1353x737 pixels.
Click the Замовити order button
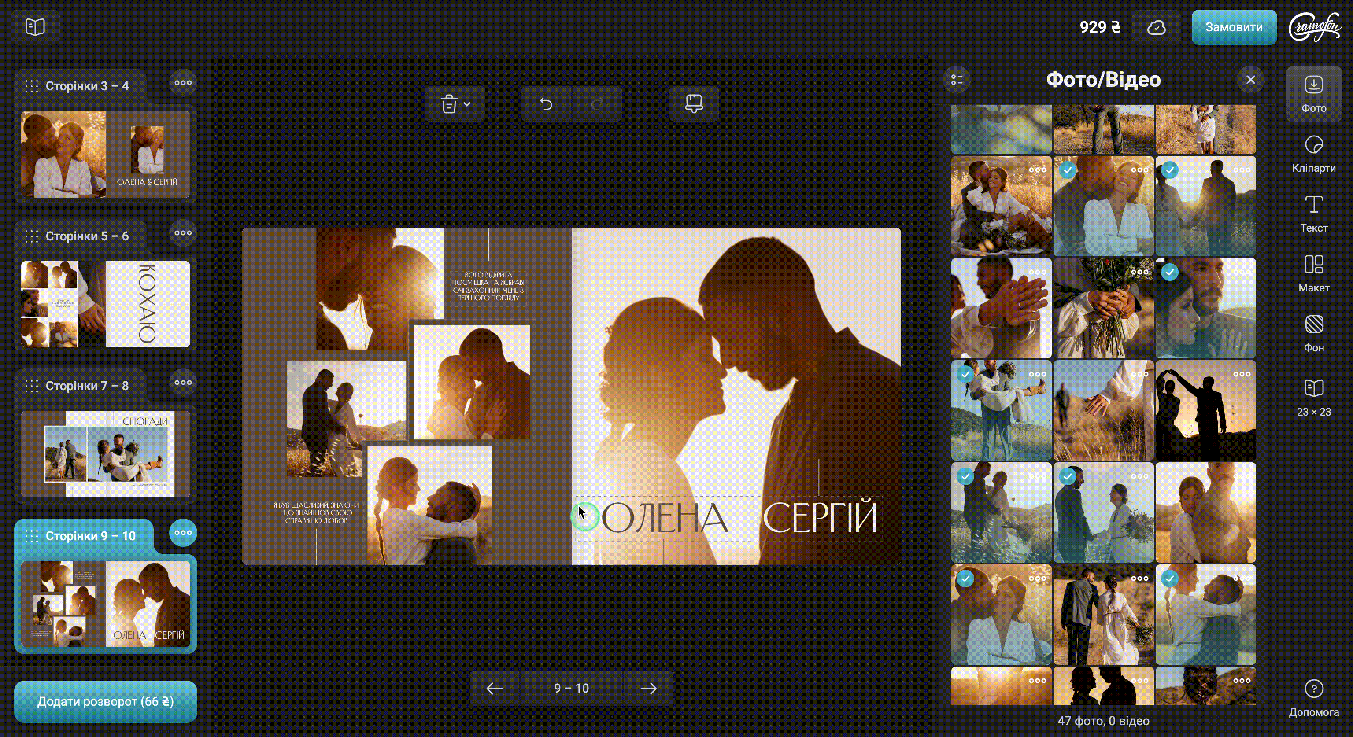[x=1233, y=27]
